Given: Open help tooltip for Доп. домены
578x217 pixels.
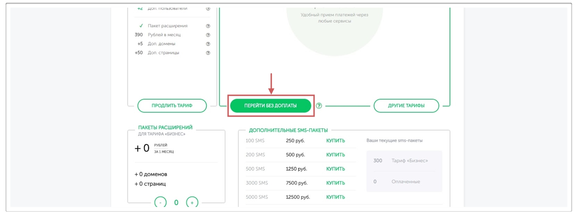Looking at the screenshot, I should click(208, 44).
